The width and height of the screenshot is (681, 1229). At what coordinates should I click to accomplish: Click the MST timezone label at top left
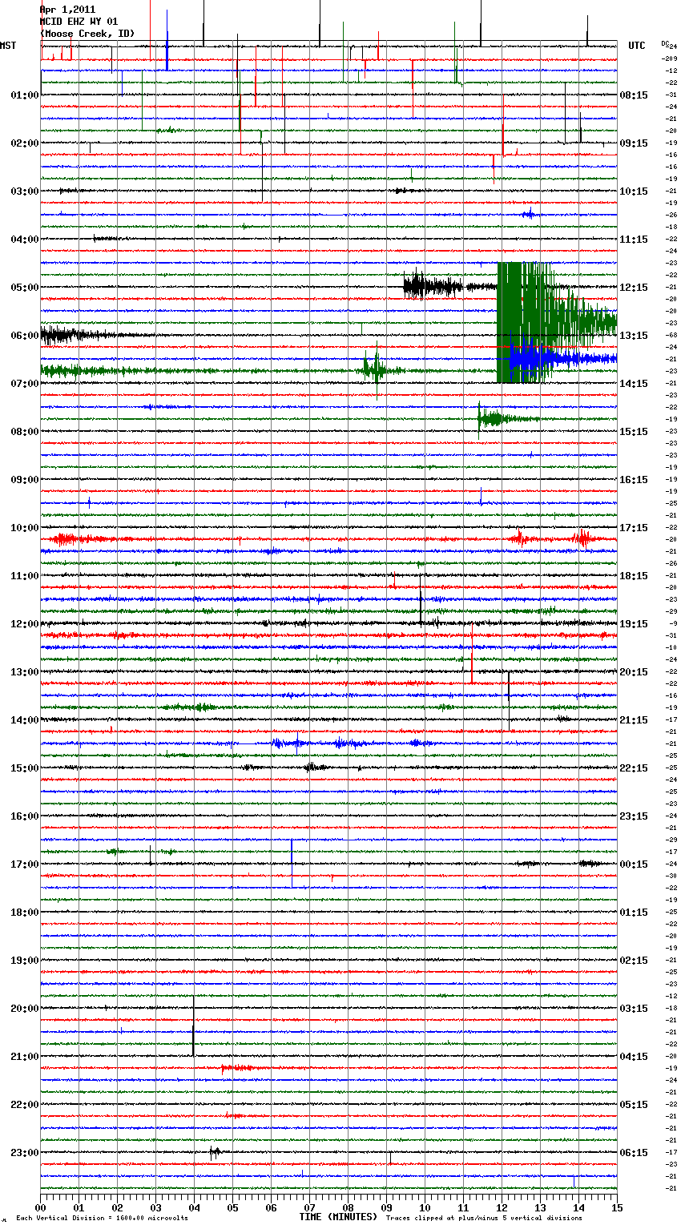point(8,46)
